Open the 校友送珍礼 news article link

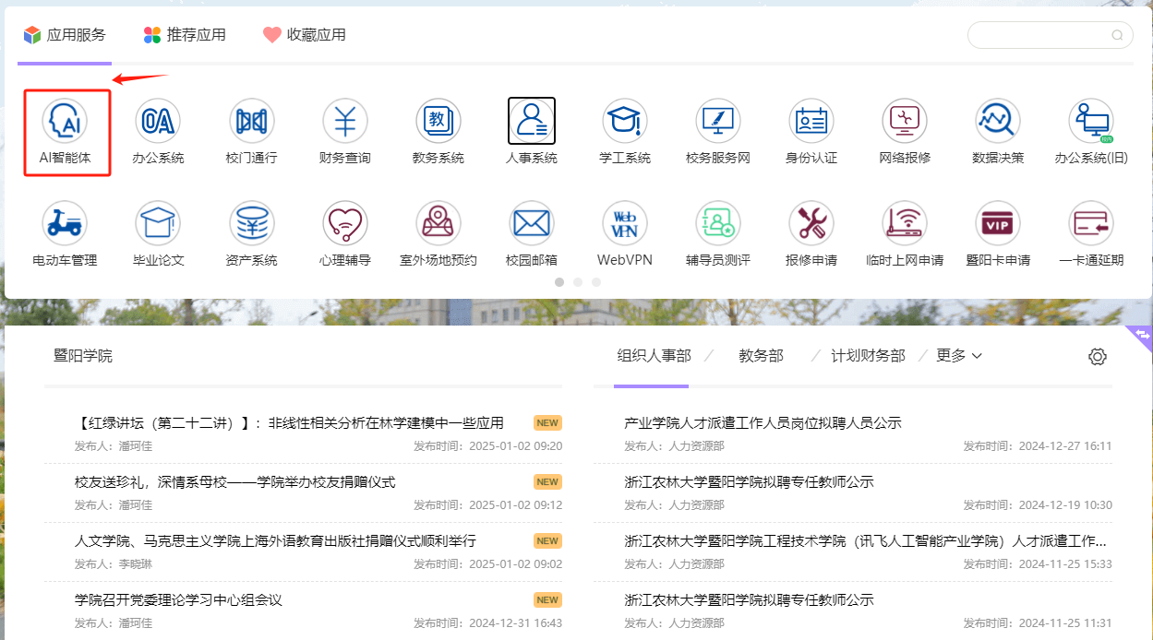tap(234, 482)
